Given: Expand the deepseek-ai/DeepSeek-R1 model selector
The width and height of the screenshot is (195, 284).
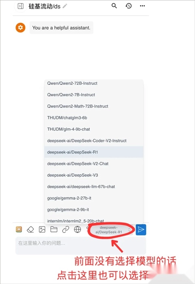Looking at the screenshot, I should coord(111,230).
